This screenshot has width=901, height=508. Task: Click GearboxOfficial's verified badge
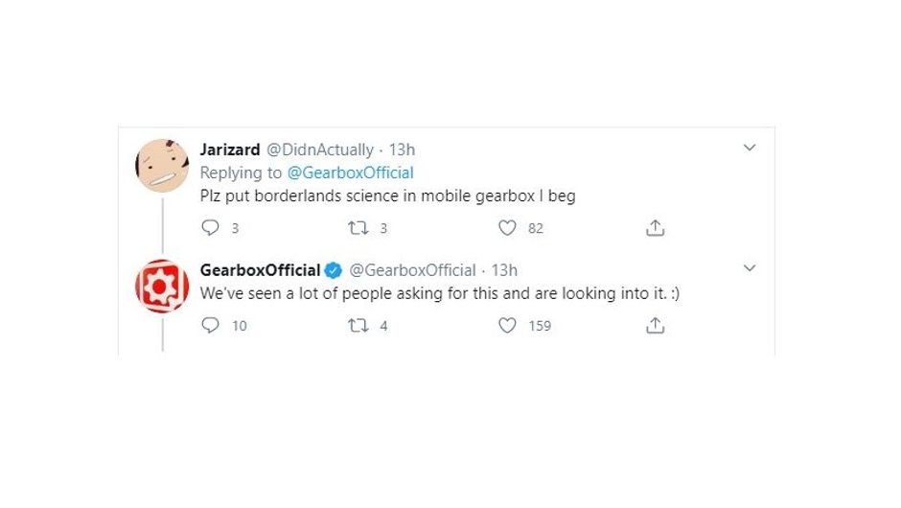pyautogui.click(x=333, y=270)
